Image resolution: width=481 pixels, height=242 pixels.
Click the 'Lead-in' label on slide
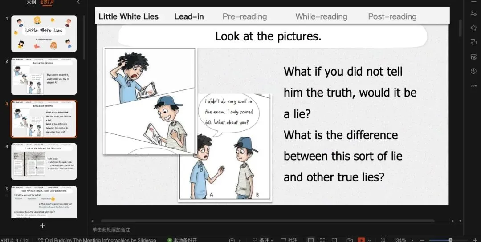189,16
